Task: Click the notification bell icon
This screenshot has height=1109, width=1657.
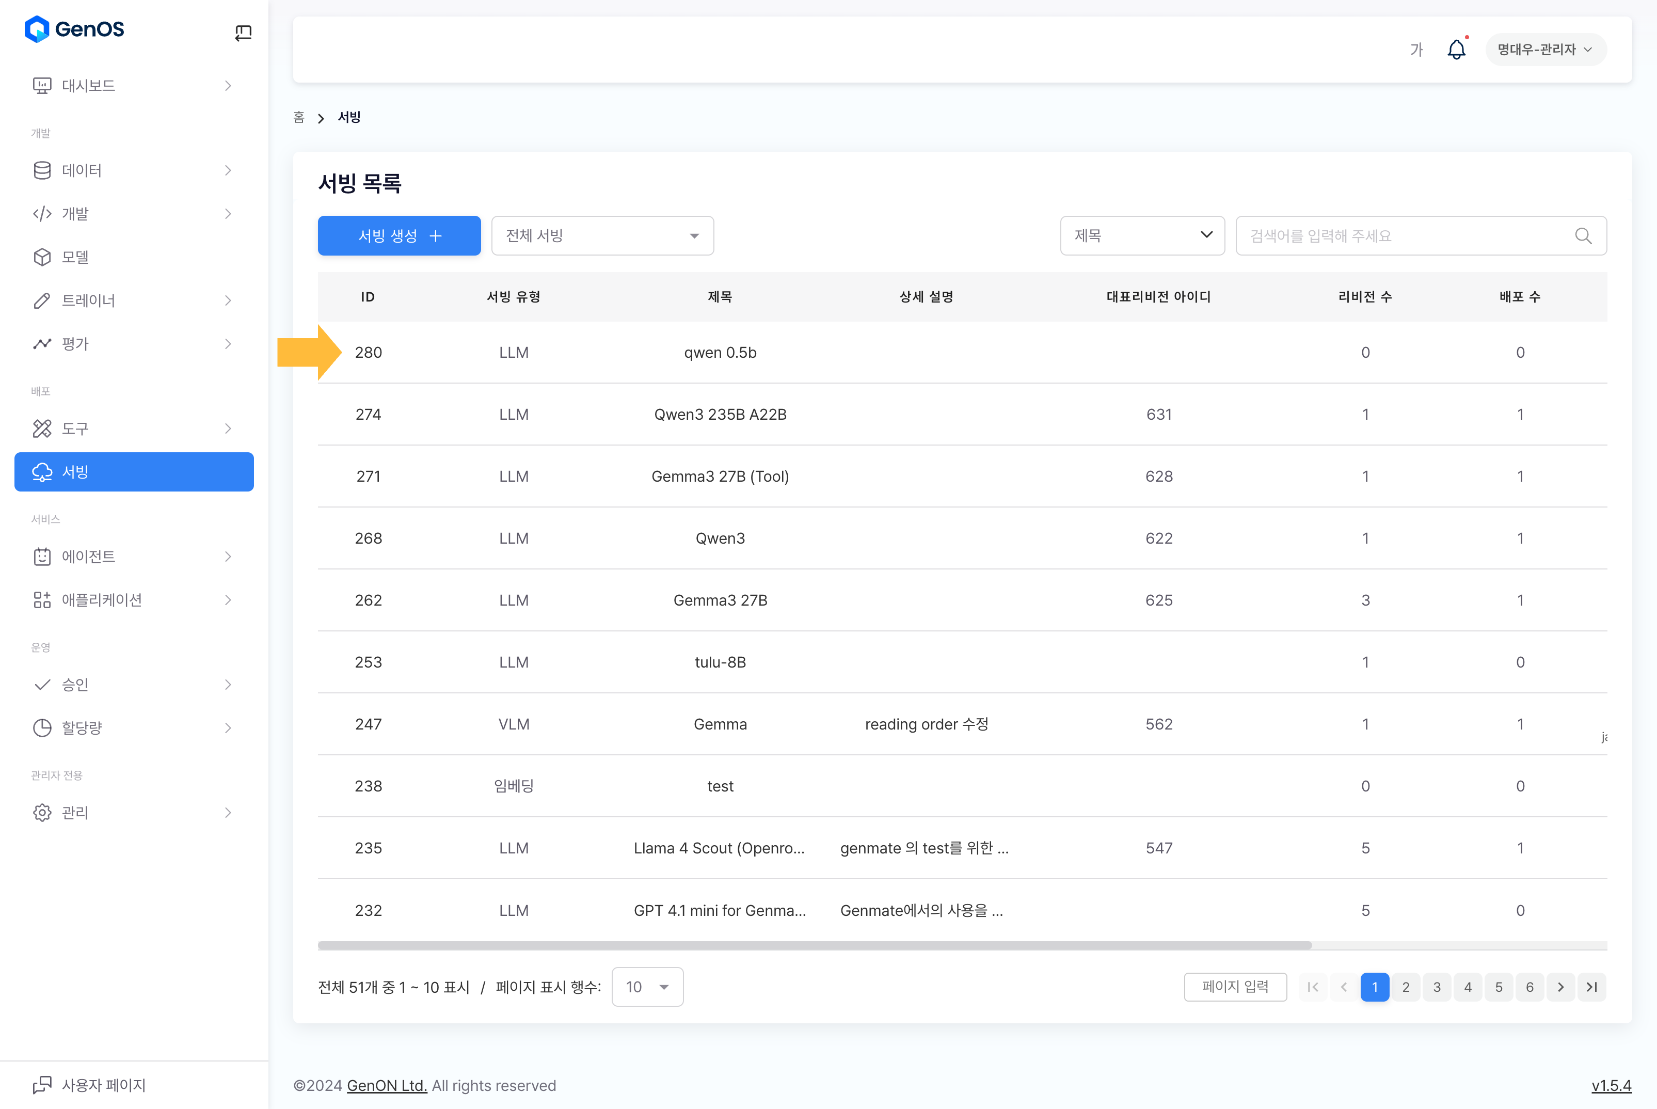Action: (x=1456, y=50)
